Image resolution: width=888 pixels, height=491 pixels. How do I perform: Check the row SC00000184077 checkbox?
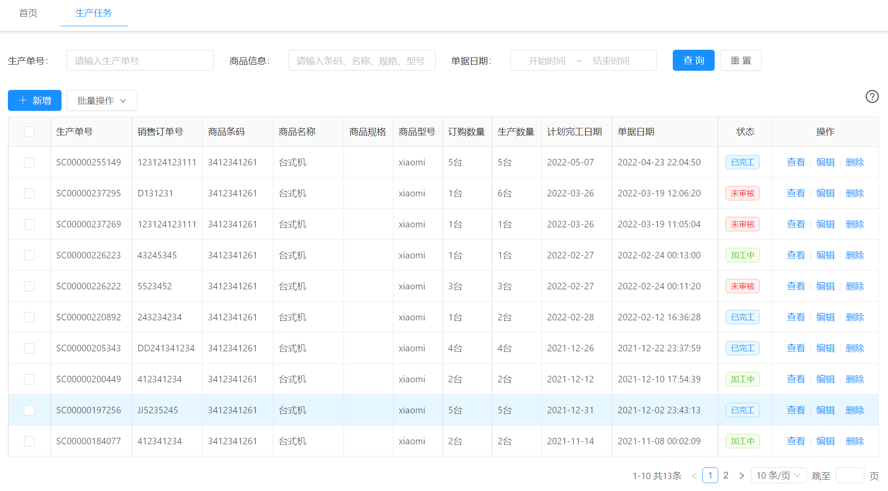coord(29,441)
